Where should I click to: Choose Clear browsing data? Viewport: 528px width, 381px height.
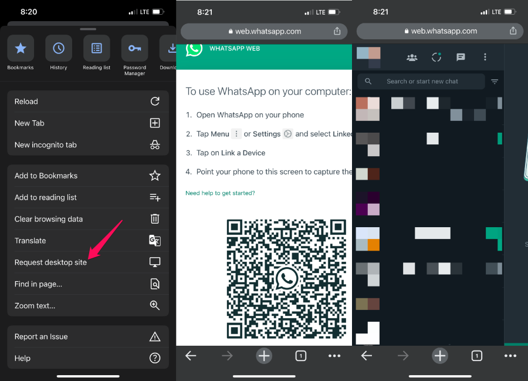pyautogui.click(x=88, y=219)
